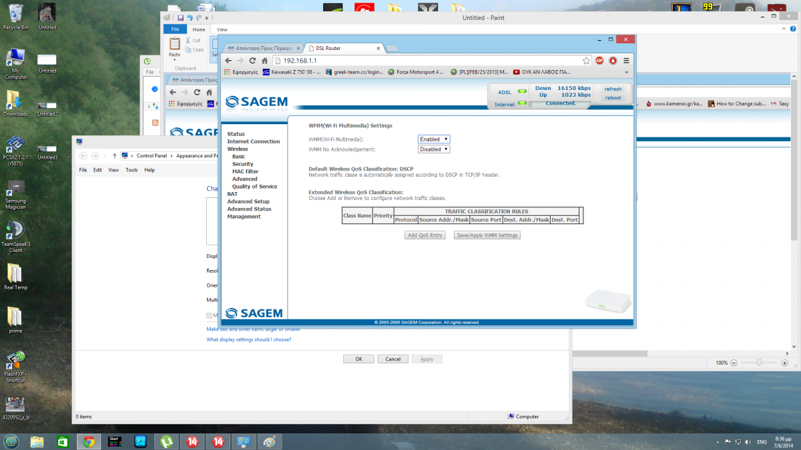Go back in the front Chrome window
801x450 pixels.
pyautogui.click(x=229, y=61)
